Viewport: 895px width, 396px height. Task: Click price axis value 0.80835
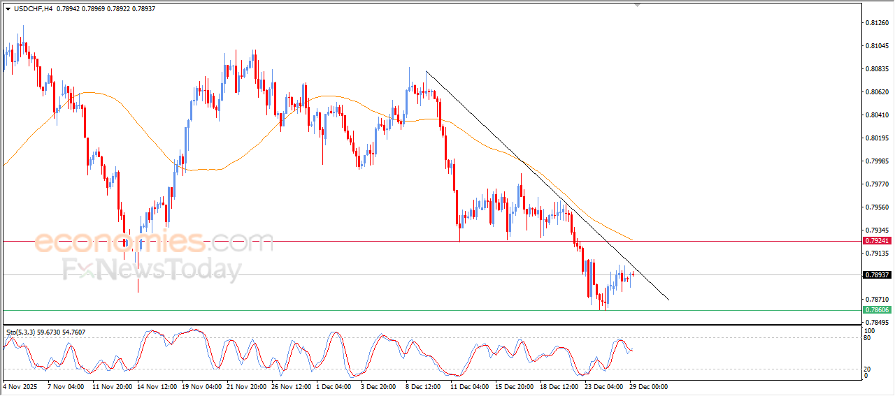878,69
